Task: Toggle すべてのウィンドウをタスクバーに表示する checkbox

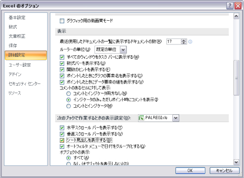Action: [x=62, y=57]
